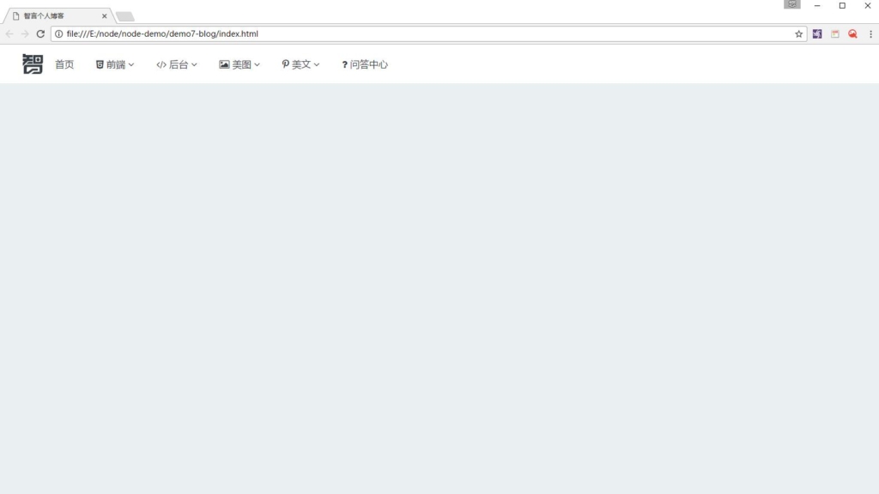Screen dimensions: 879x494
Task: Close the 智言个人博客 tab
Action: click(x=104, y=16)
